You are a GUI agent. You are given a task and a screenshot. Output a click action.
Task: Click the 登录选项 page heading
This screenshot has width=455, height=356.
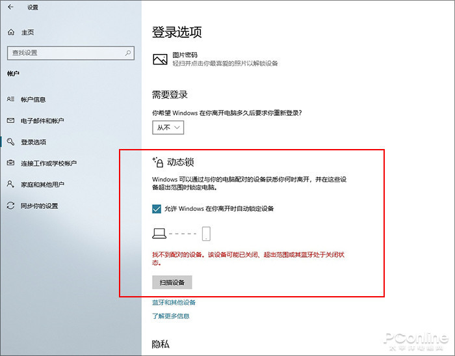coord(177,32)
